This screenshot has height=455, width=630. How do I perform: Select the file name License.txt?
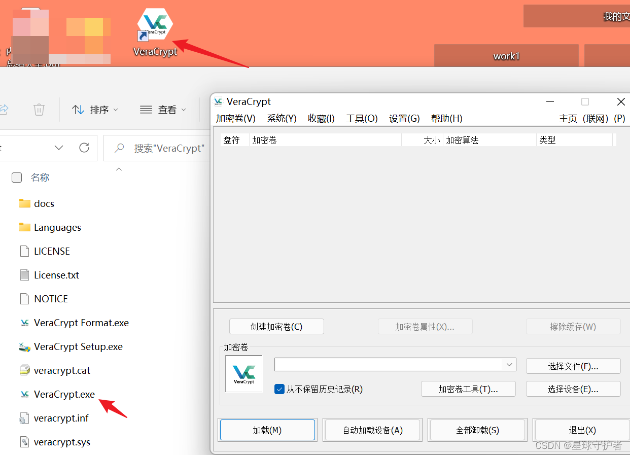click(56, 275)
